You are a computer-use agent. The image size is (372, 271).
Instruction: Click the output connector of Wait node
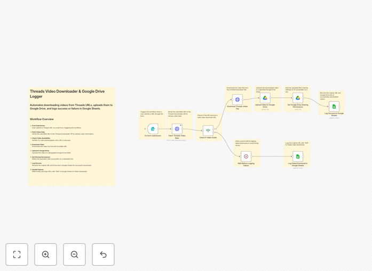(251, 157)
